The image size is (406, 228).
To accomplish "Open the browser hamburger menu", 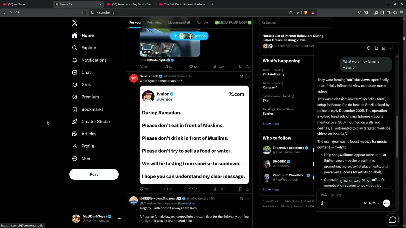I will point(402,13).
